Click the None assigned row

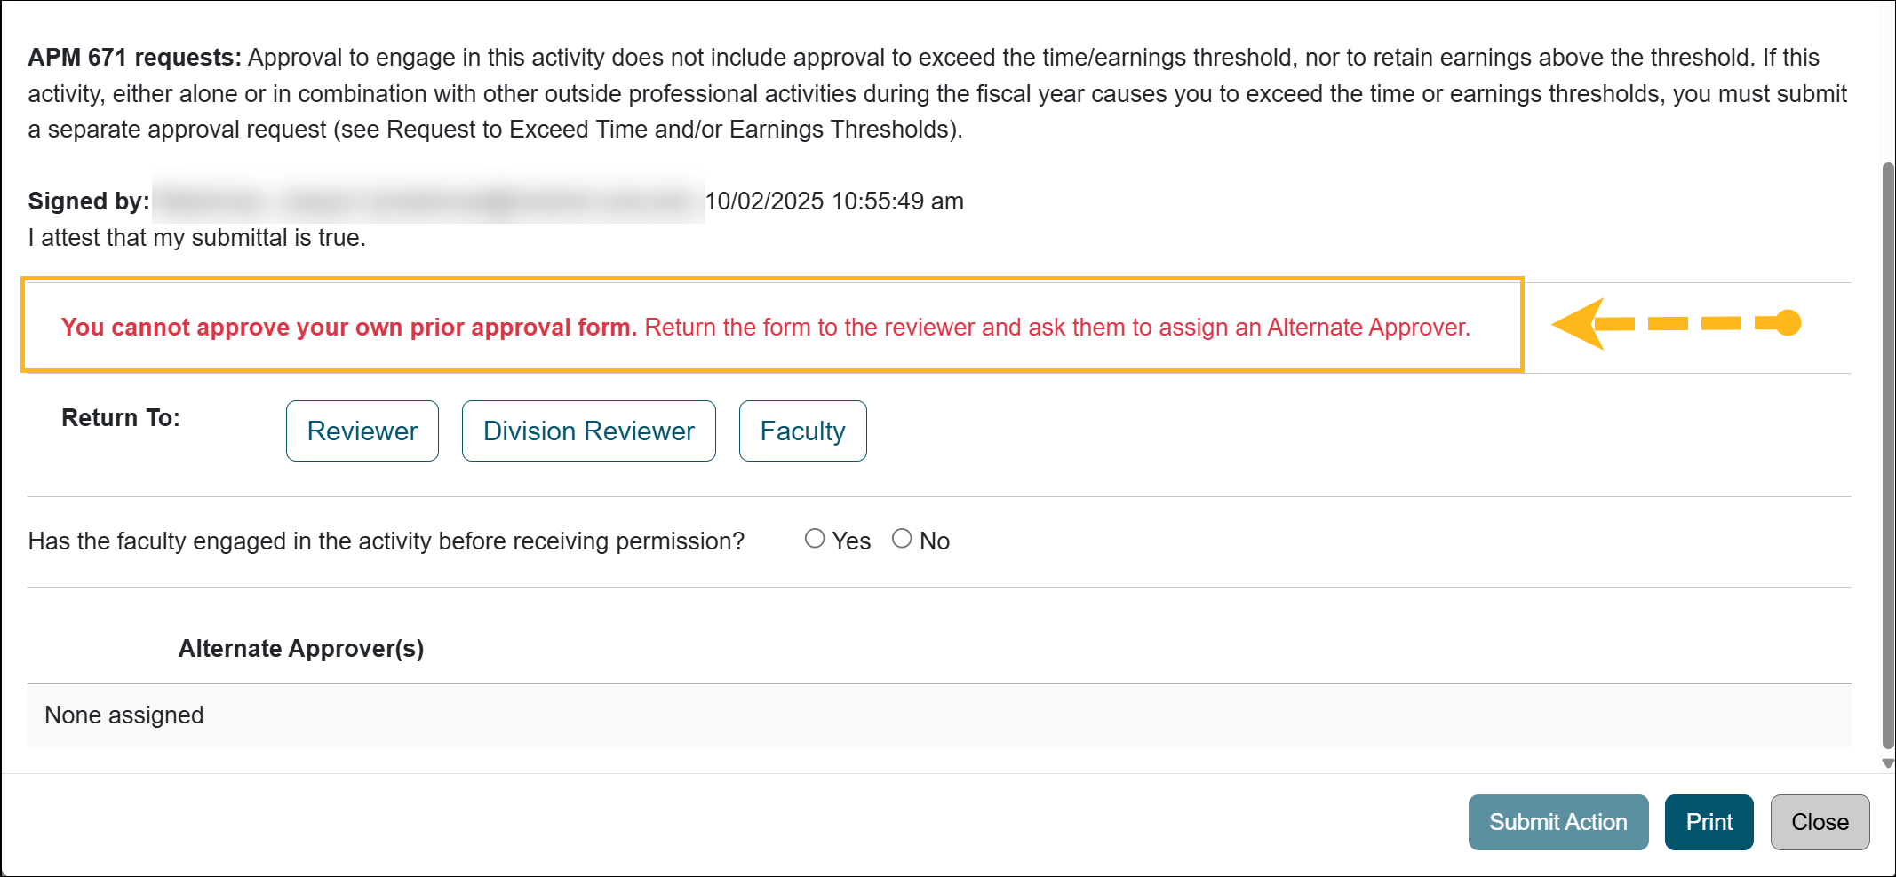click(x=124, y=715)
